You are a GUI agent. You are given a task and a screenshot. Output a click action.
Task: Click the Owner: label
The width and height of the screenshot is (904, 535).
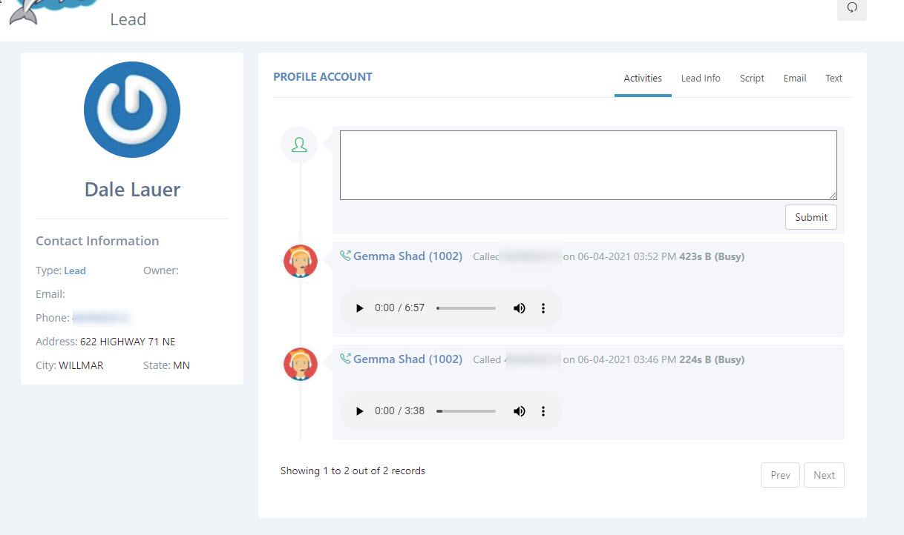(161, 270)
